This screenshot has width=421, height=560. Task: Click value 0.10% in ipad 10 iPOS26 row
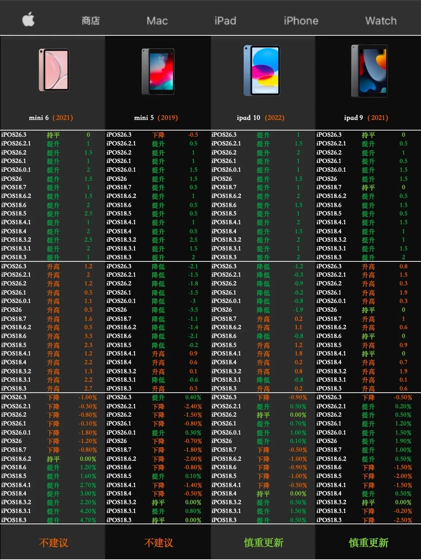click(298, 442)
